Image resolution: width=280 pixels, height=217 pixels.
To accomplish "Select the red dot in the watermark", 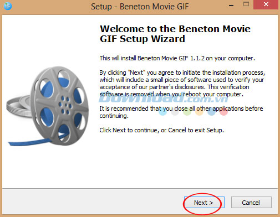I will (223, 112).
